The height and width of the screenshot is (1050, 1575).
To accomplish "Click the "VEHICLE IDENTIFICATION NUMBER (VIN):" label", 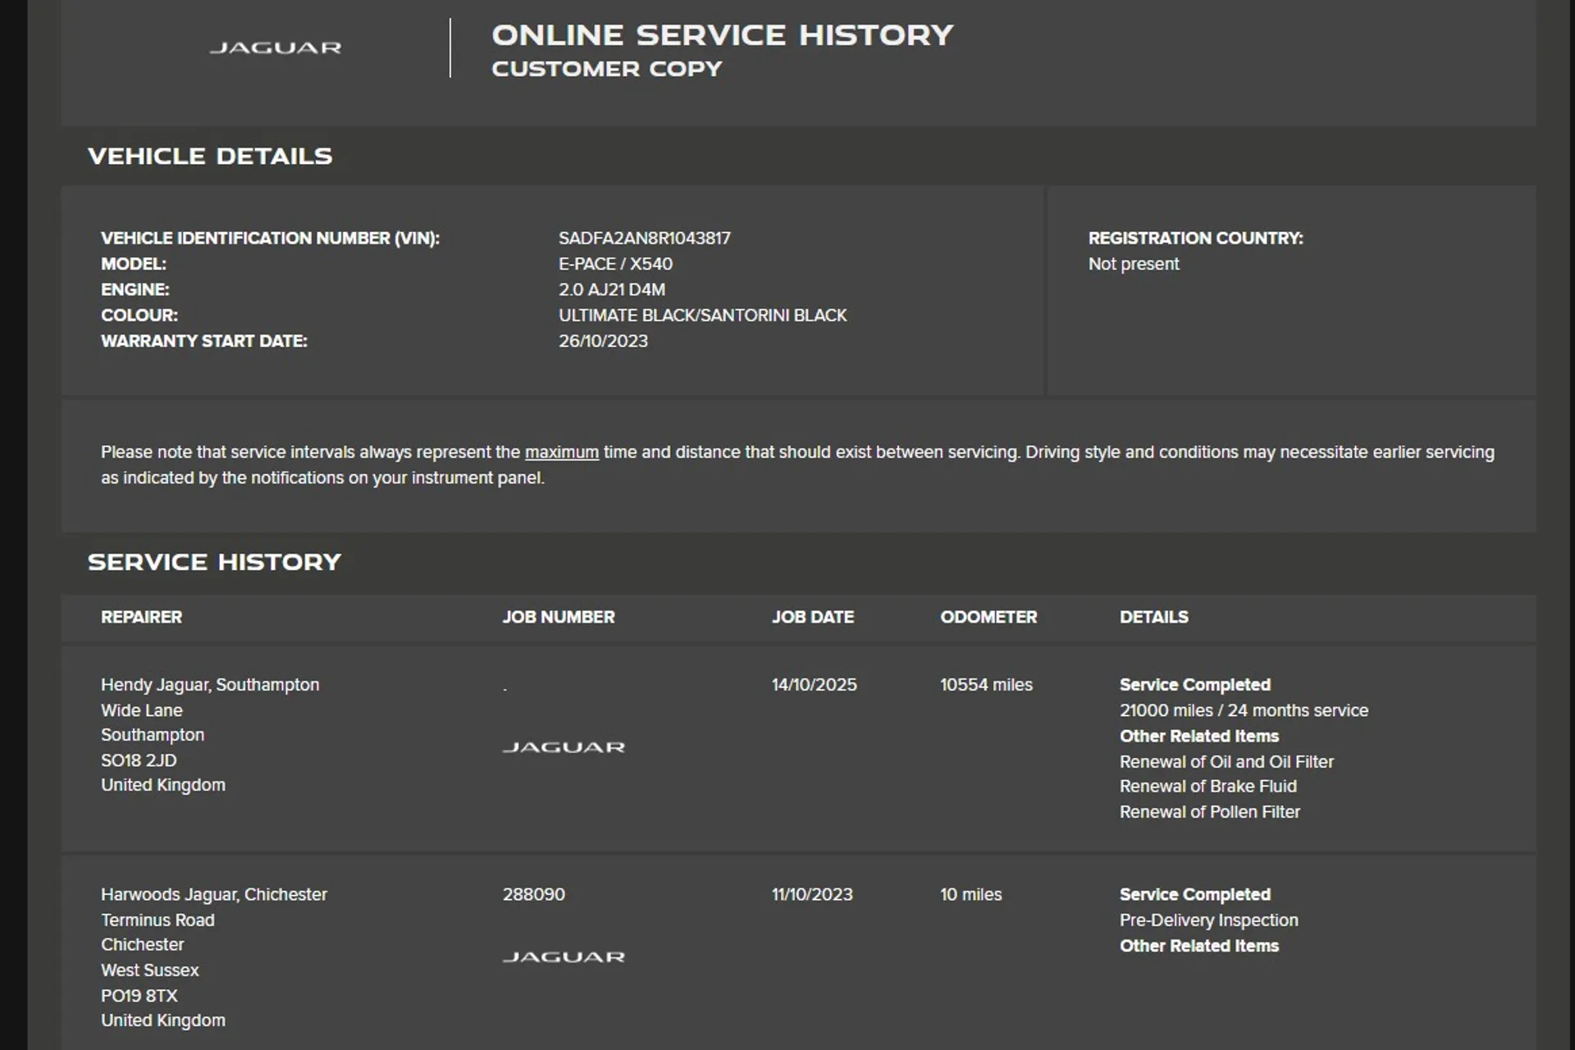I will click(x=270, y=238).
